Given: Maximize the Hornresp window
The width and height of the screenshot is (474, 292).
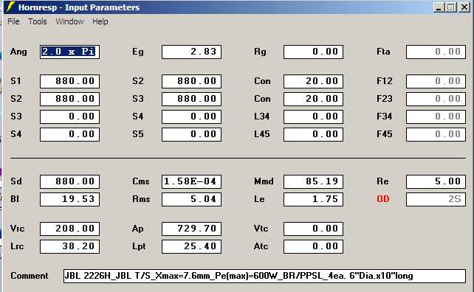Looking at the screenshot, I should click(451, 7).
